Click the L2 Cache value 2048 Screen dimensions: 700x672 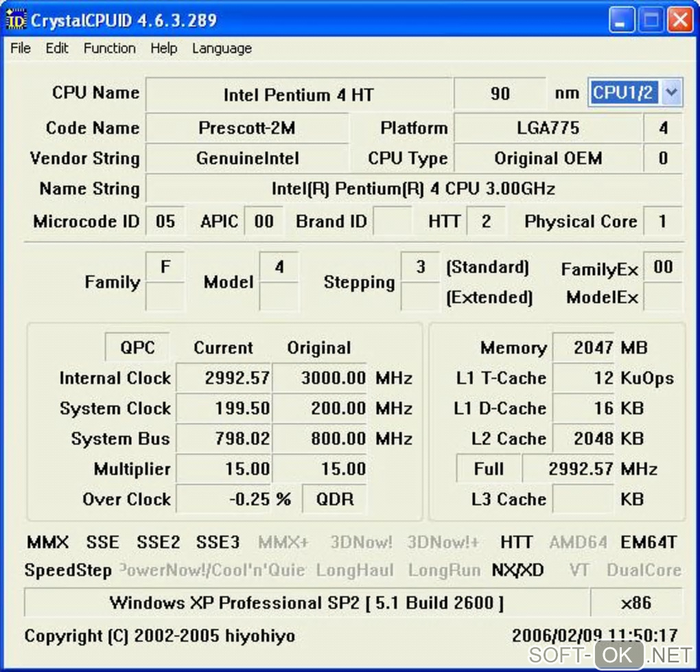584,439
